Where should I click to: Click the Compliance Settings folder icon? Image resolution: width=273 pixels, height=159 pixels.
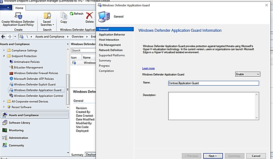[x=9, y=50]
